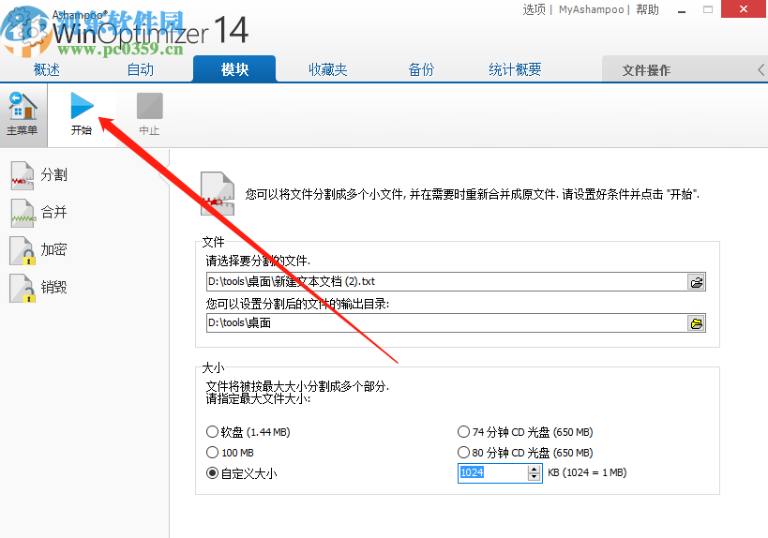Switch to the 模块 tab

pos(234,69)
